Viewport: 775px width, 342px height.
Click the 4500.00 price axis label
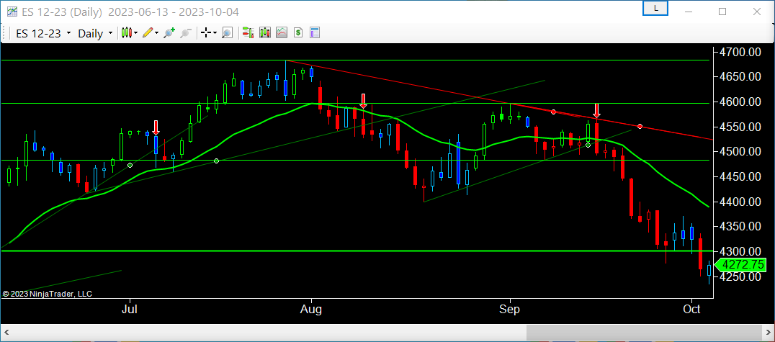coord(741,152)
